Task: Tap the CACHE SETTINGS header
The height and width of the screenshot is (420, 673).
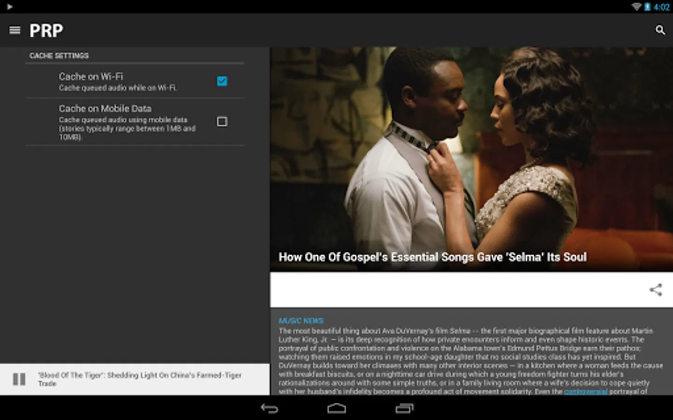Action: click(x=59, y=56)
